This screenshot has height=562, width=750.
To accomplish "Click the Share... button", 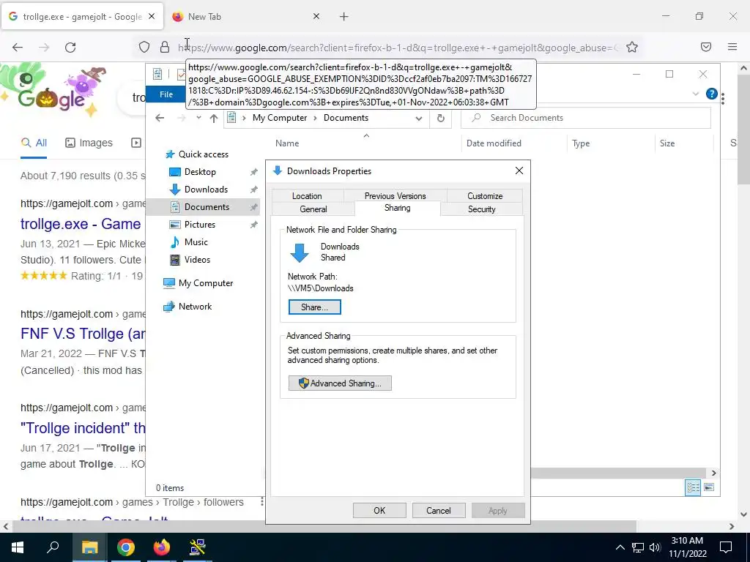I will [x=315, y=307].
